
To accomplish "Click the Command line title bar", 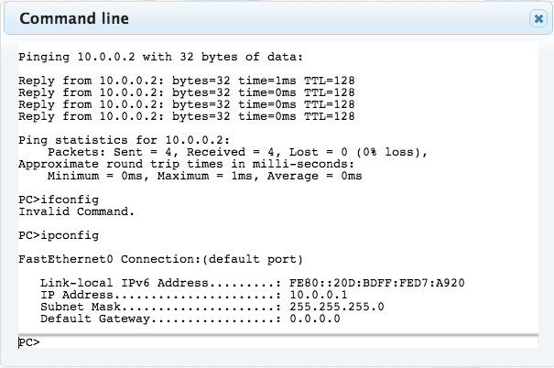I will (x=278, y=18).
